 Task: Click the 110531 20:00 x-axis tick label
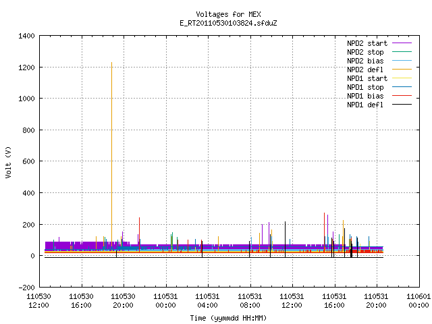377,301
